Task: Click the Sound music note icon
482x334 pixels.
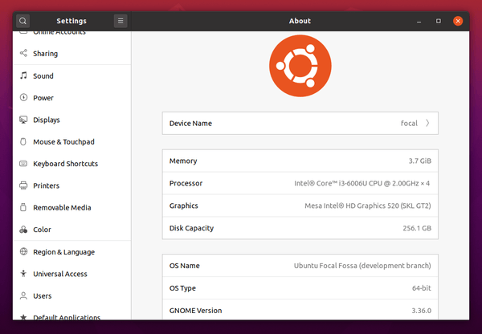Action: (x=23, y=75)
